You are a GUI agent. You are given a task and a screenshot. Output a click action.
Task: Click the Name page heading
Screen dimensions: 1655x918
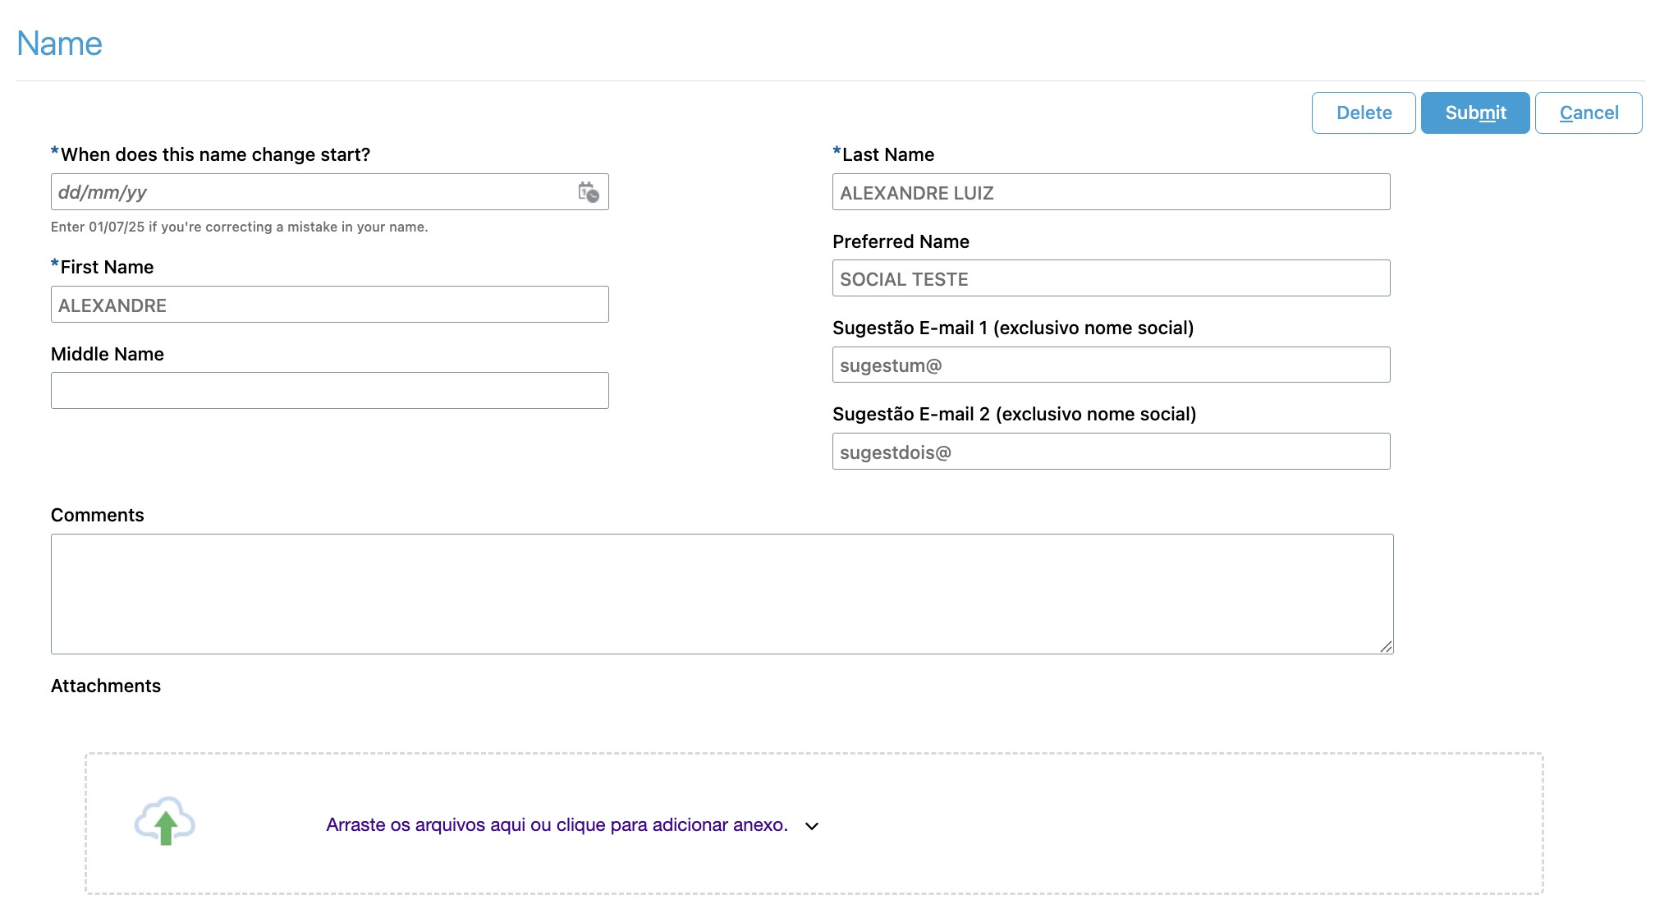click(59, 43)
